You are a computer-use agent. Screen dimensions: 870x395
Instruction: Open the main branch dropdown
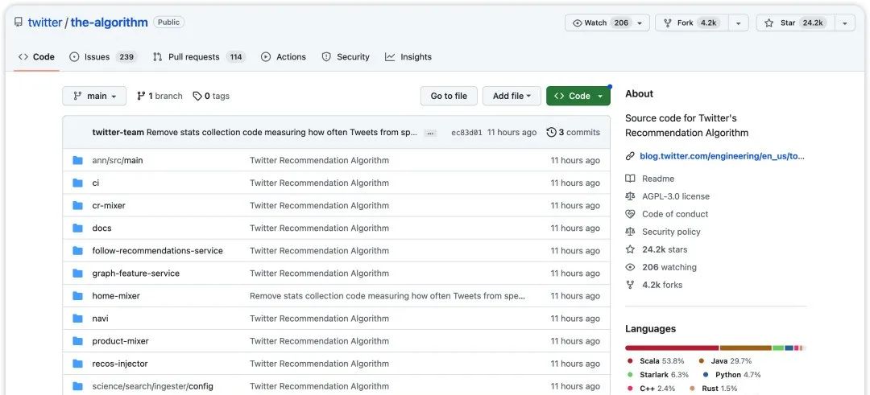94,96
